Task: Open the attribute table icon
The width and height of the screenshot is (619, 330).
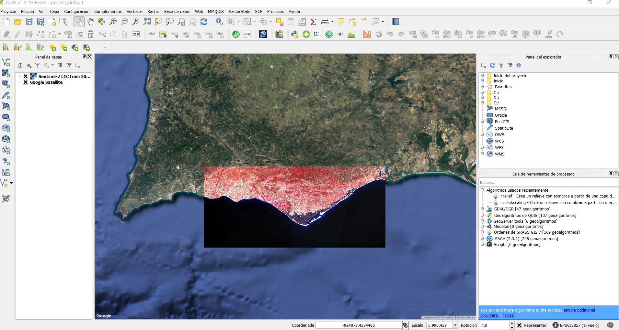Action: 291,22
